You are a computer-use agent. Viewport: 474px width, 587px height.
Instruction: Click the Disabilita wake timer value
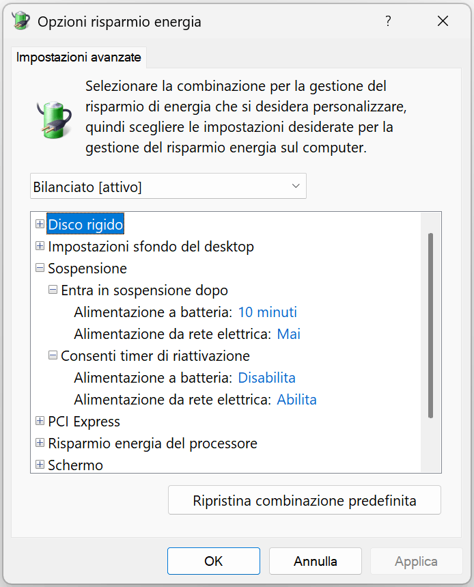tap(266, 378)
